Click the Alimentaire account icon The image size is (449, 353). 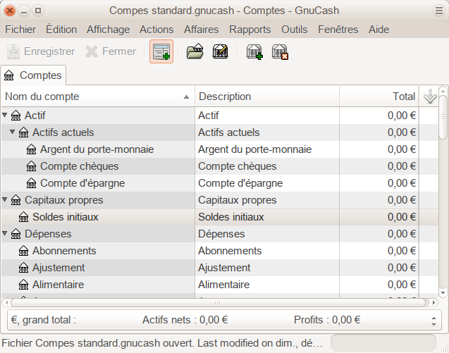pyautogui.click(x=23, y=285)
